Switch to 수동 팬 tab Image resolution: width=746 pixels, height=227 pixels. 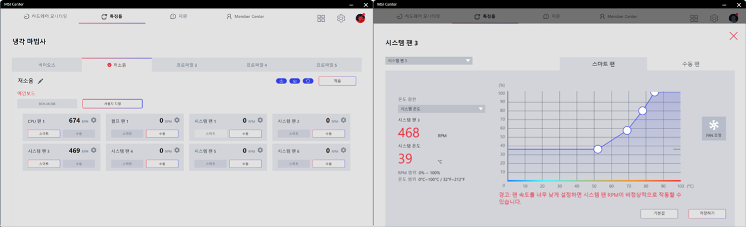(691, 64)
